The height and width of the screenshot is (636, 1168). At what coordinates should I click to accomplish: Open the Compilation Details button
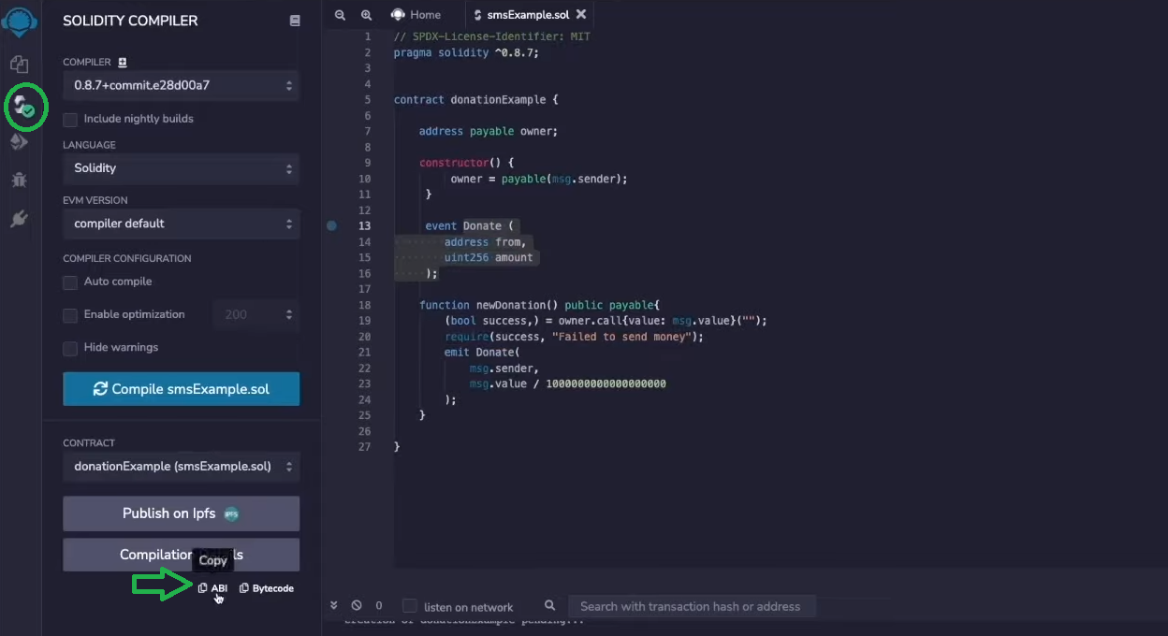click(182, 555)
